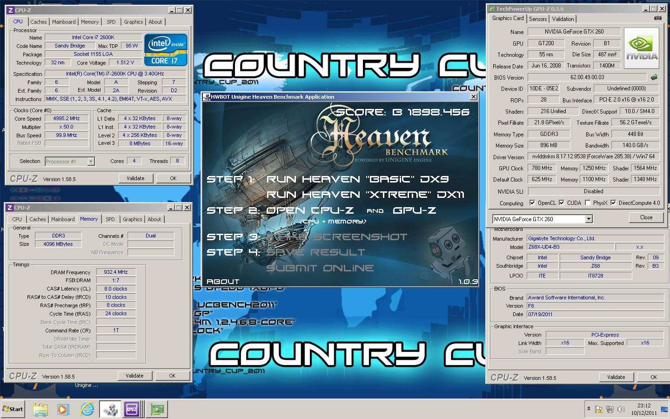Click the Intel Core i7 logo in CPU-Z
The image size is (670, 419).
pyautogui.click(x=166, y=49)
